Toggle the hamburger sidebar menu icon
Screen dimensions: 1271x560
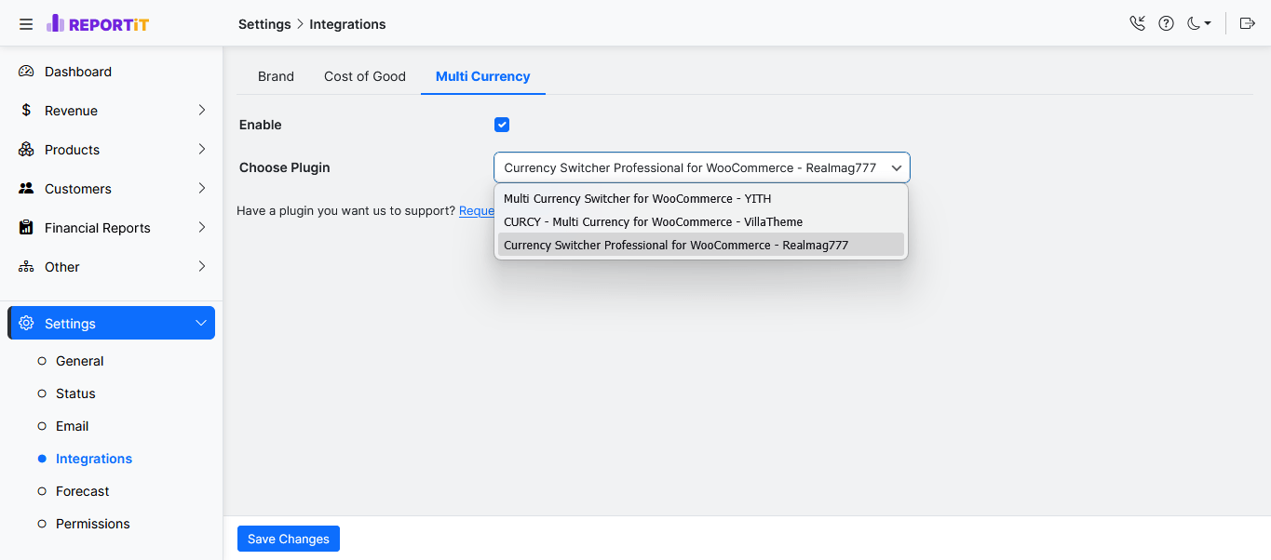click(x=26, y=24)
